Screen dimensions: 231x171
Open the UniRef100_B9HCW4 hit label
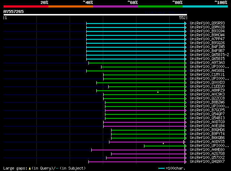(x=207, y=35)
